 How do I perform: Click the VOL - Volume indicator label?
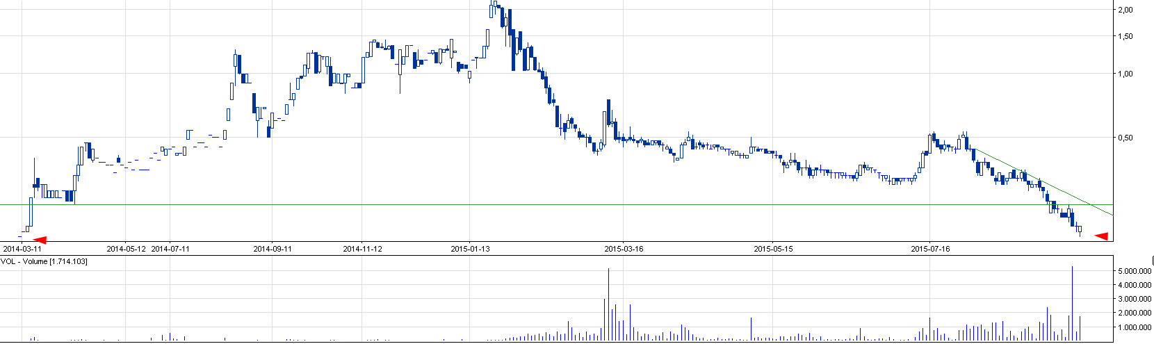click(44, 261)
